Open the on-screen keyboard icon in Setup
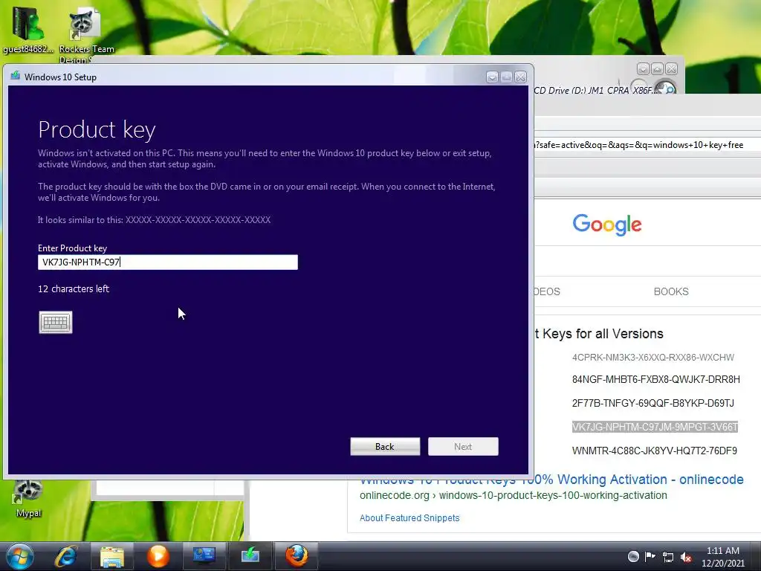Screen dimensions: 761x571 click(x=55, y=322)
